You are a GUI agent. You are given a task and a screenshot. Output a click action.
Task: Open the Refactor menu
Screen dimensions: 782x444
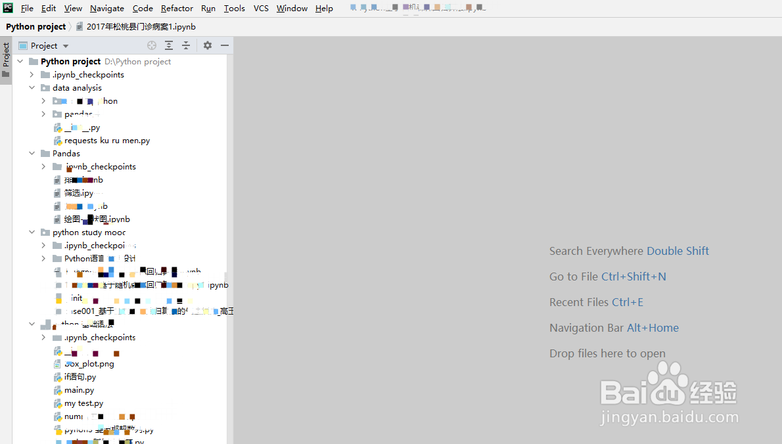[x=177, y=9]
